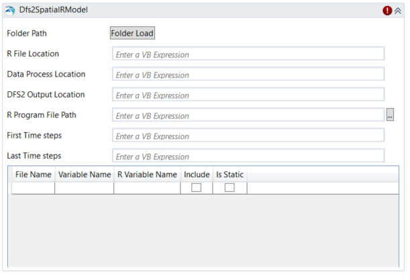Click the Is Static column header

coord(230,175)
